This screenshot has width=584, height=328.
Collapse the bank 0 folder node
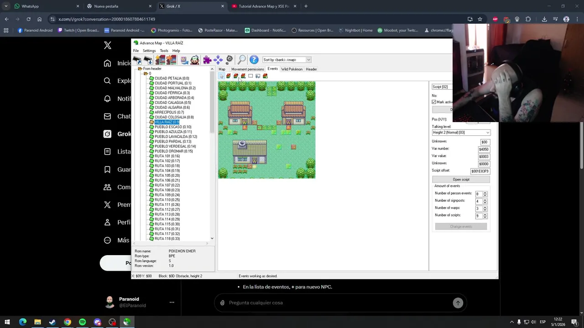click(146, 73)
